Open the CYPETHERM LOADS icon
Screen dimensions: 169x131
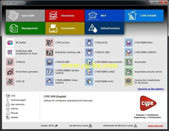(x=89, y=72)
